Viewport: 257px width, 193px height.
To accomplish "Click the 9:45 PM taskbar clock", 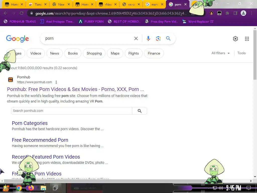I will (234, 188).
